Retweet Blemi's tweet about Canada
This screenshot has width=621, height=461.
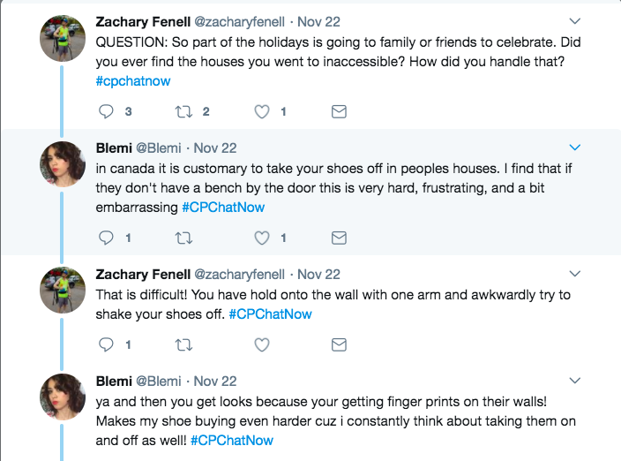point(183,238)
